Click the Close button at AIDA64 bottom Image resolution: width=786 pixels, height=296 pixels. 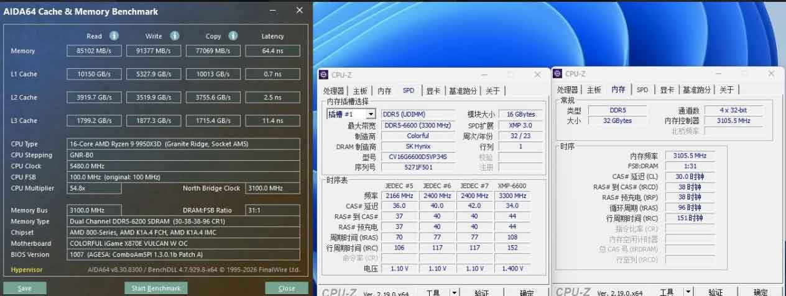point(287,289)
